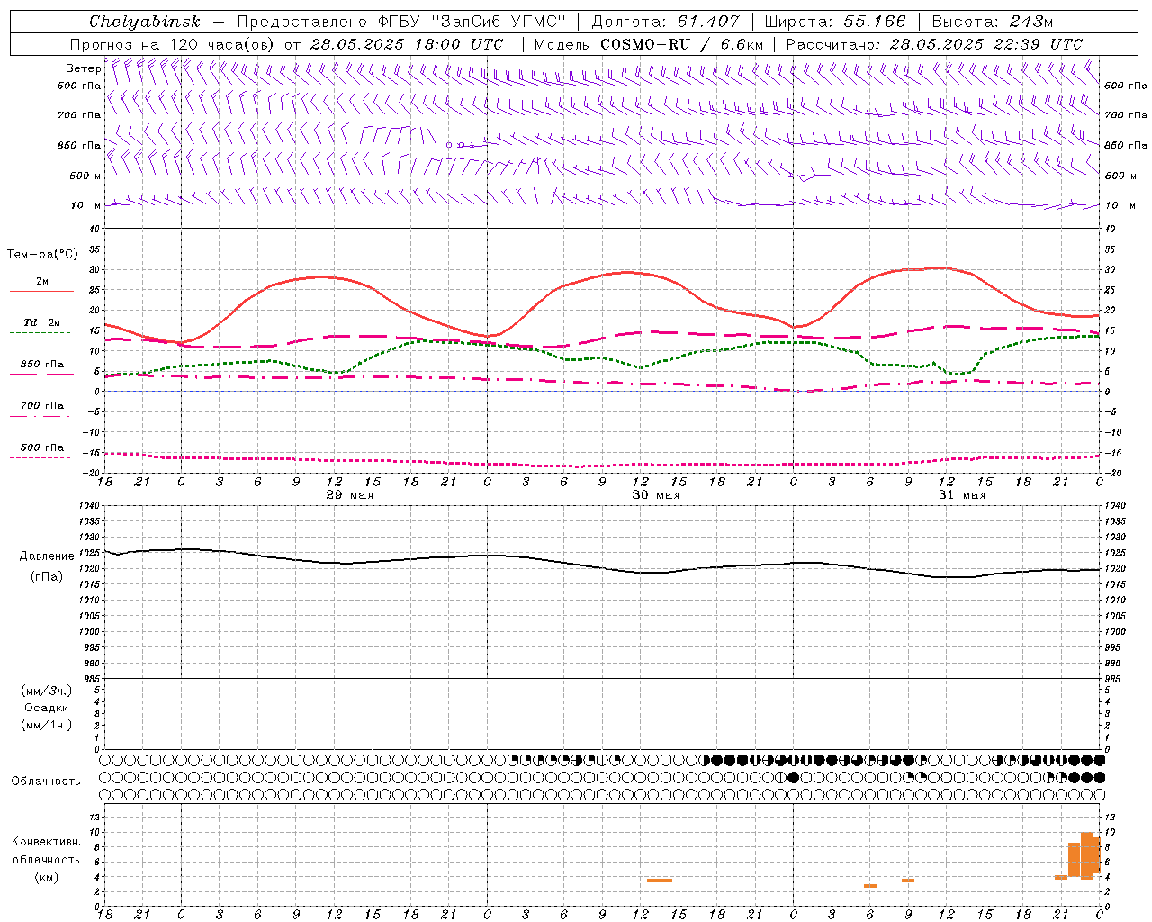Click the 2м temperature legend entry
The width and height of the screenshot is (1152, 922).
pyautogui.click(x=41, y=282)
